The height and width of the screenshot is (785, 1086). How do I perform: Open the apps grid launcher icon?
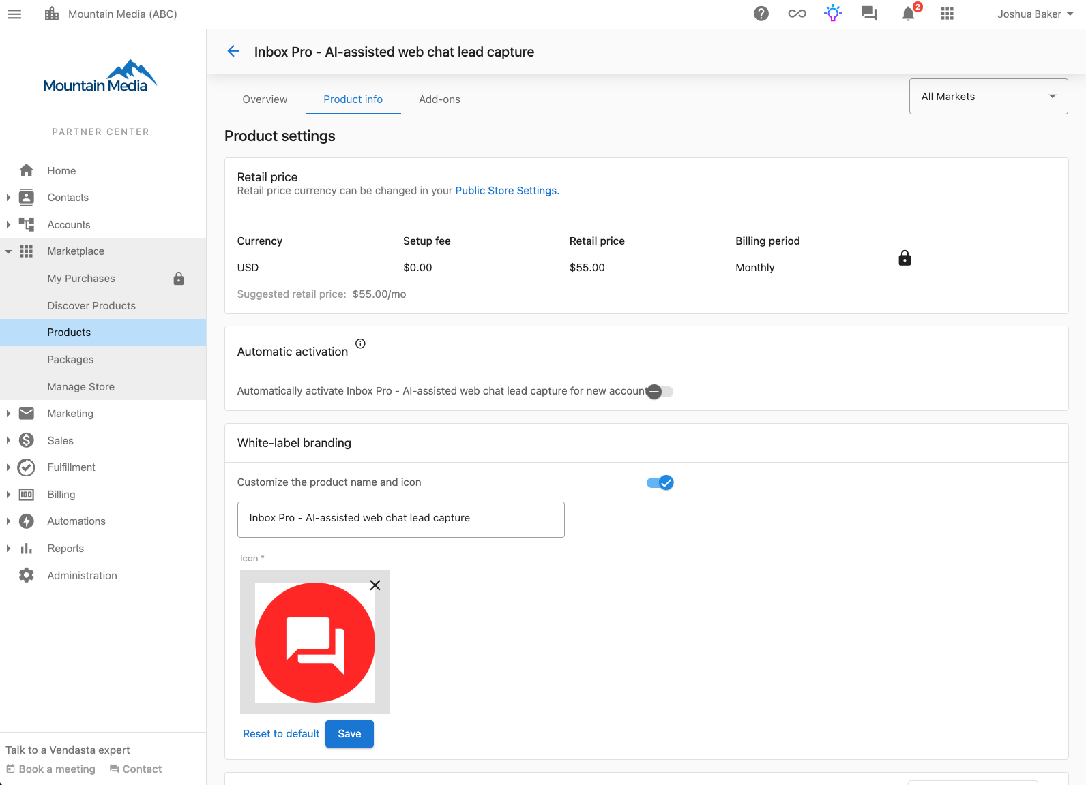(x=947, y=14)
